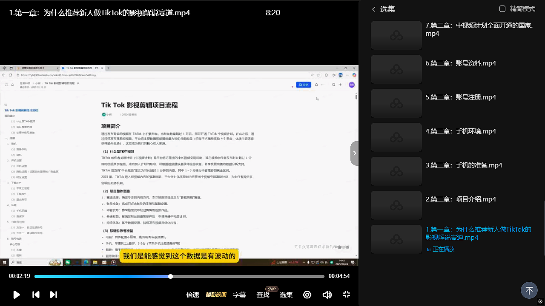
Task: Enable the 精简模式 checkbox
Action: tap(502, 9)
